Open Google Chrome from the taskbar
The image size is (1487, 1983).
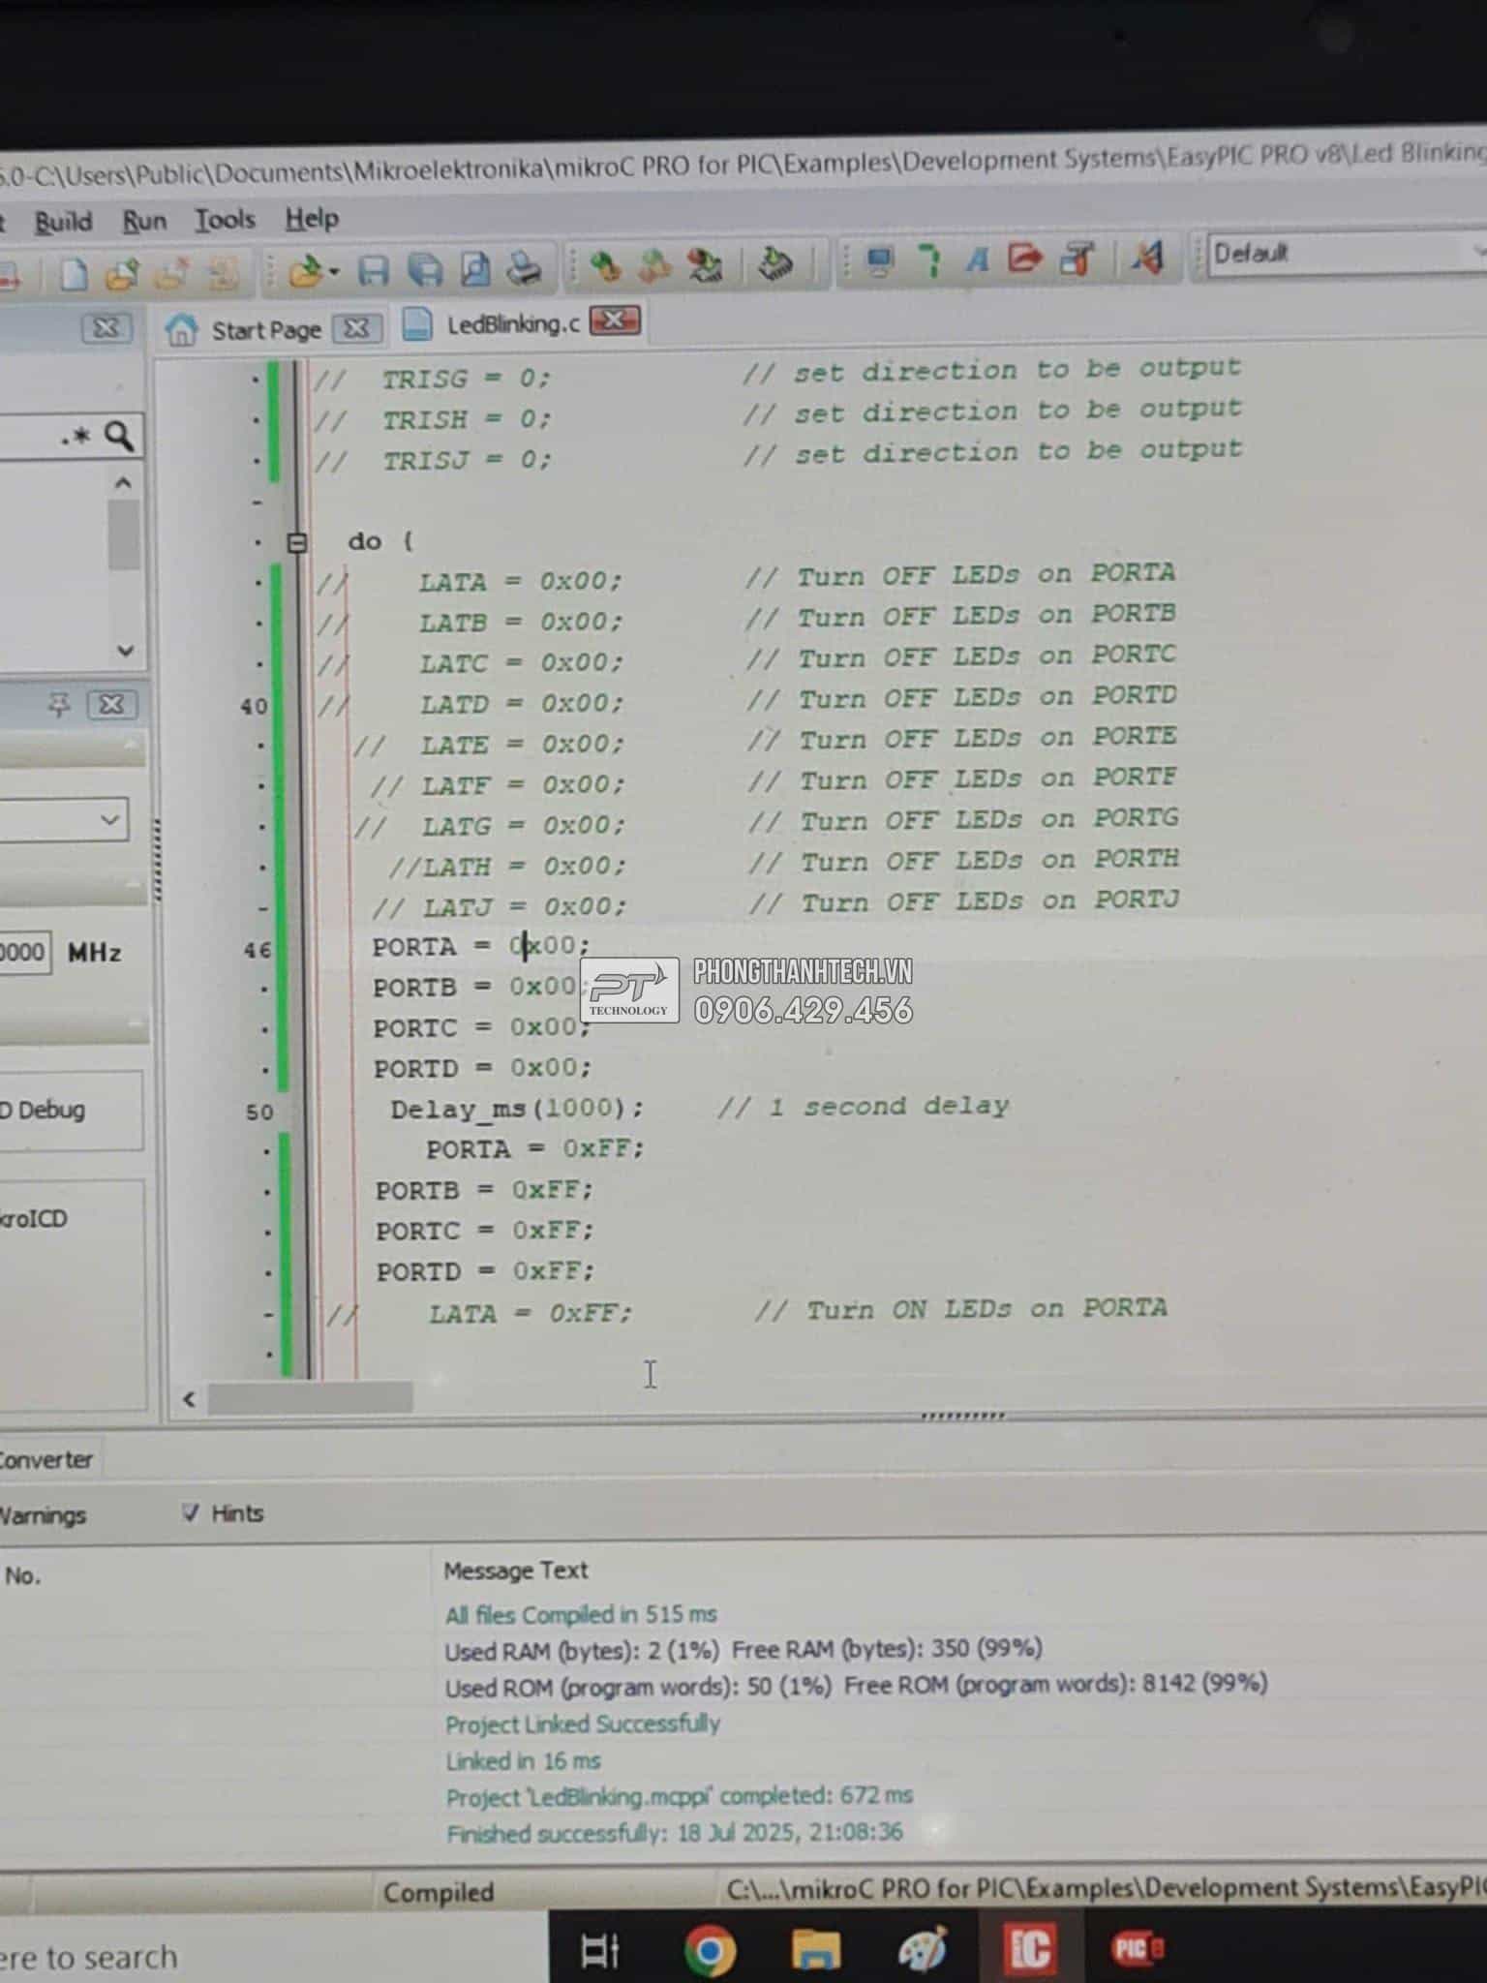click(x=710, y=1950)
